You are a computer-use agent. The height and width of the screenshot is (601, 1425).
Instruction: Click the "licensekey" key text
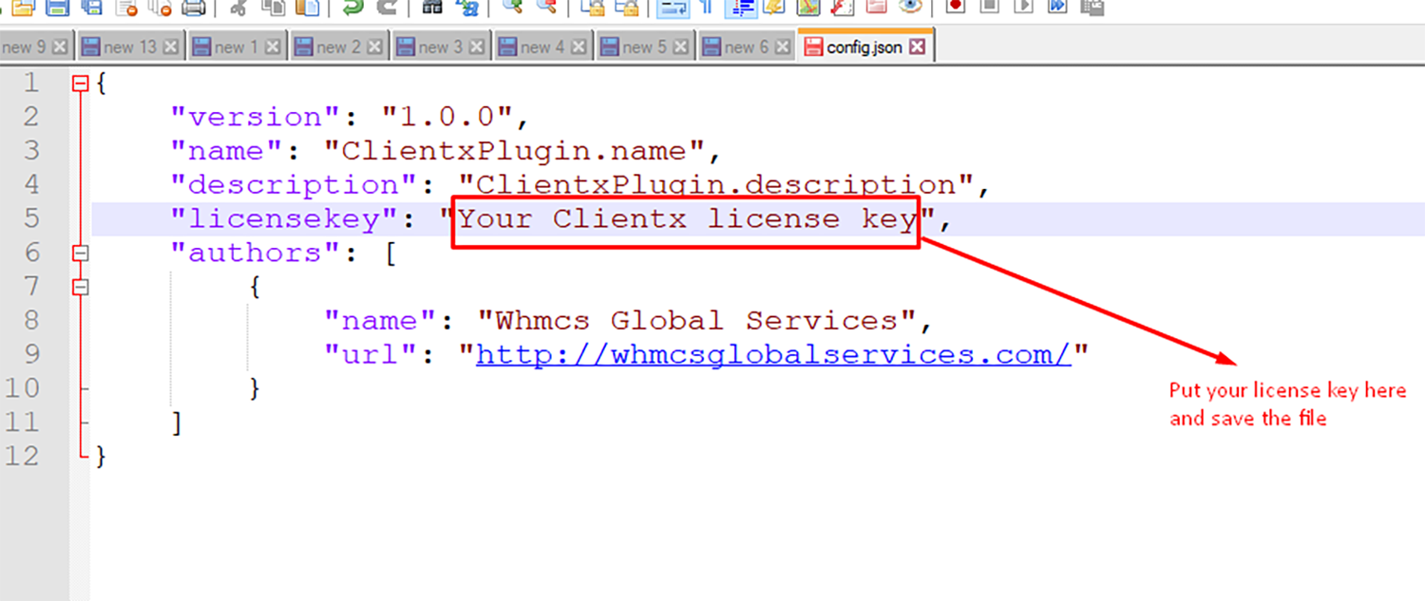pyautogui.click(x=285, y=219)
